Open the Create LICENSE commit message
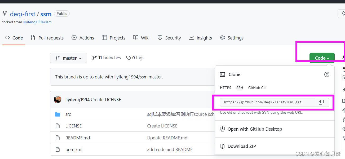This screenshot has height=159, width=345. [106, 100]
